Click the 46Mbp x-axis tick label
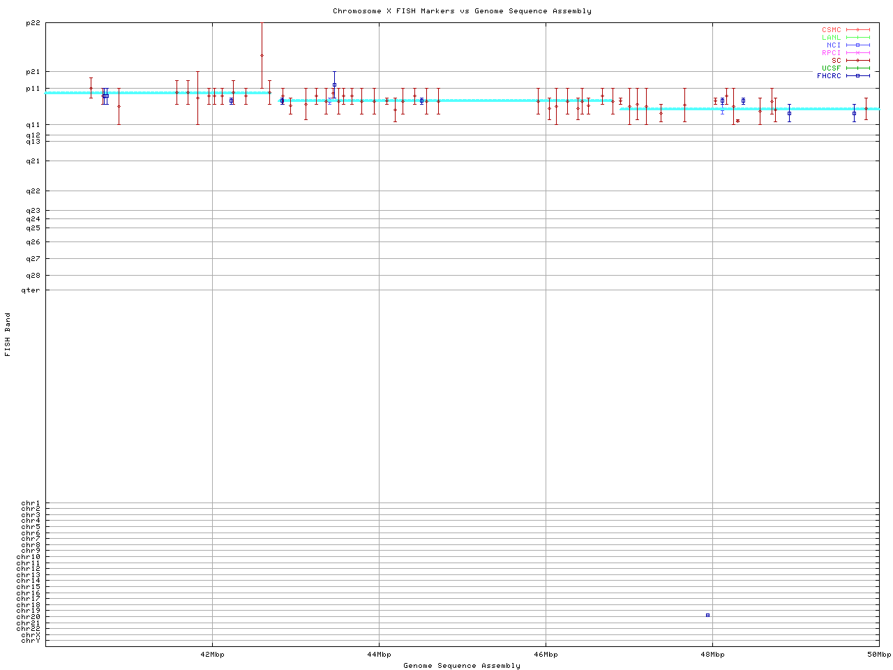The width and height of the screenshot is (893, 670). (x=546, y=655)
